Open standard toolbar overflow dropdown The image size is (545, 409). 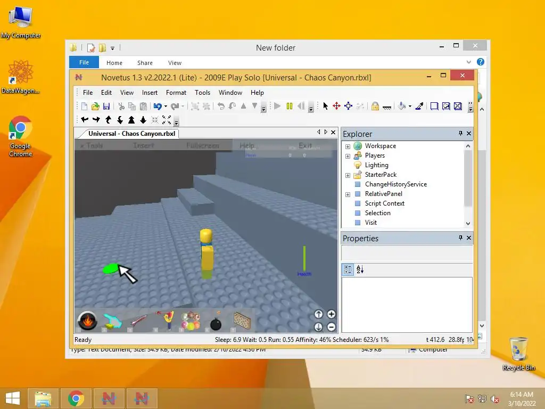coord(263,109)
